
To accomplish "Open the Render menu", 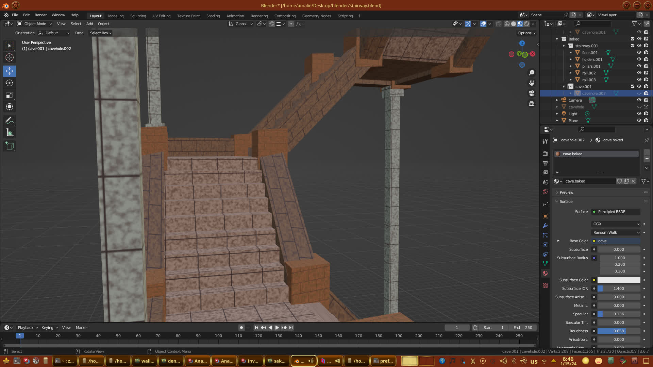I will pyautogui.click(x=40, y=15).
